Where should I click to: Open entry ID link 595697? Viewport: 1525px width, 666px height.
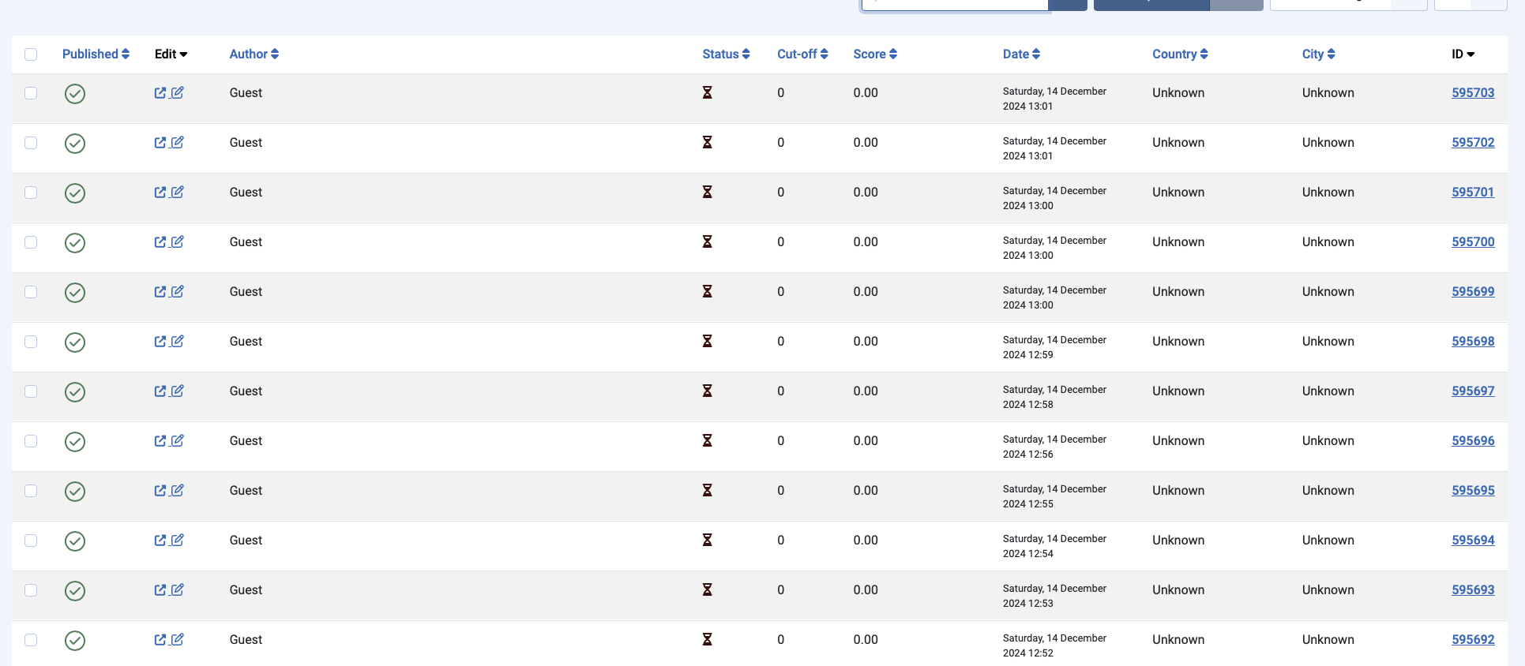[1472, 391]
